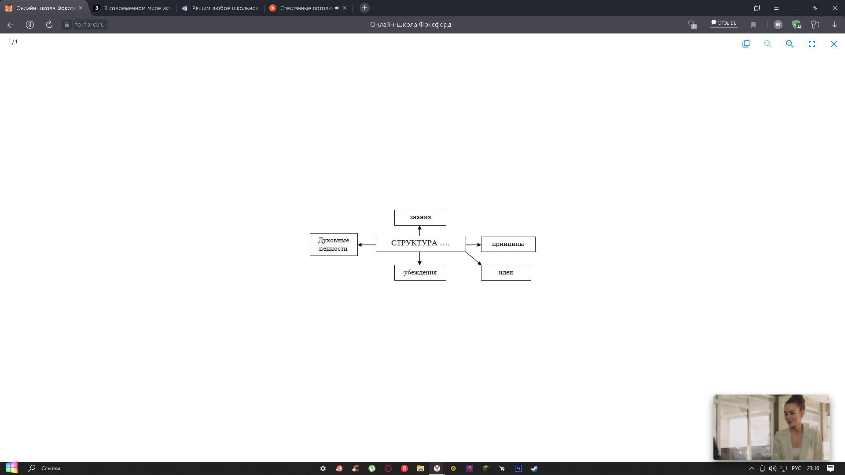Click the taskbar search field 'Ссылки'
Image resolution: width=845 pixels, height=475 pixels.
click(x=51, y=468)
